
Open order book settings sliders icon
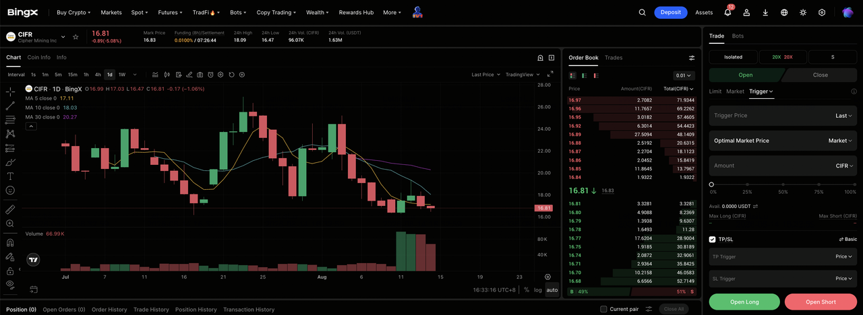[x=692, y=58]
